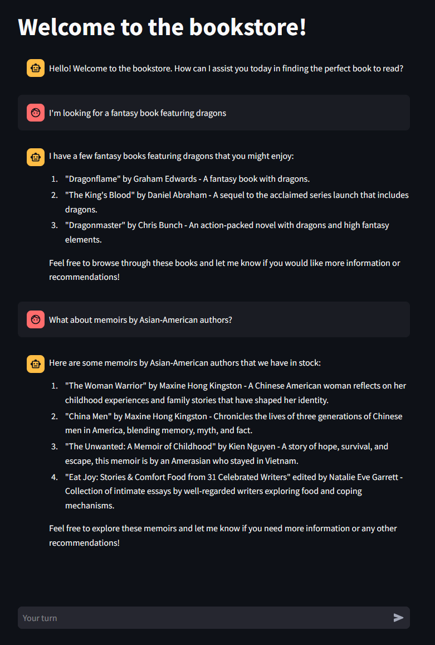Click "I have a few fantasy books" intro line
This screenshot has width=435, height=645.
coord(172,156)
